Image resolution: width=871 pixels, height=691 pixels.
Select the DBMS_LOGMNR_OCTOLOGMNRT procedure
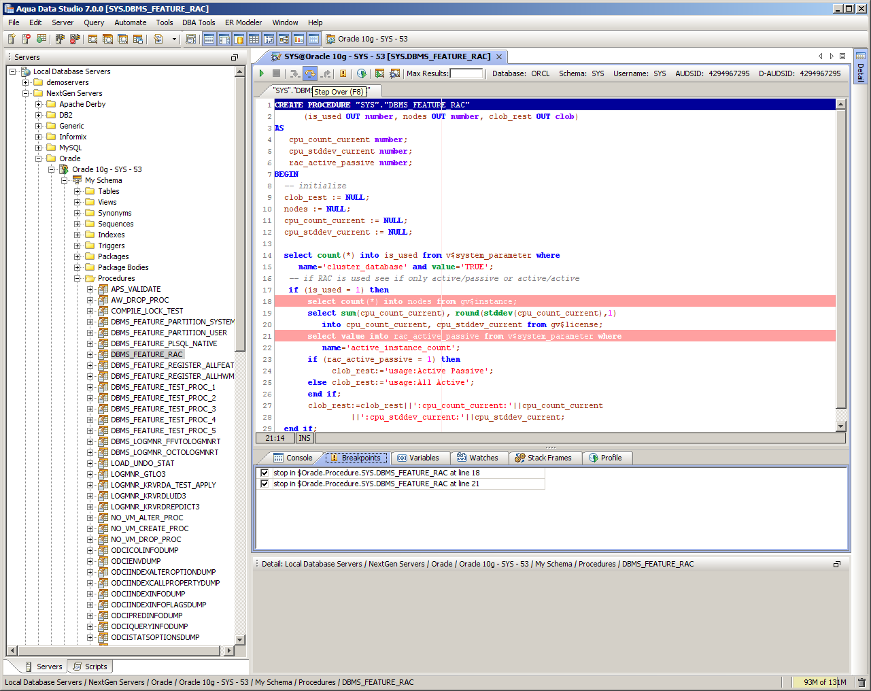coord(165,452)
